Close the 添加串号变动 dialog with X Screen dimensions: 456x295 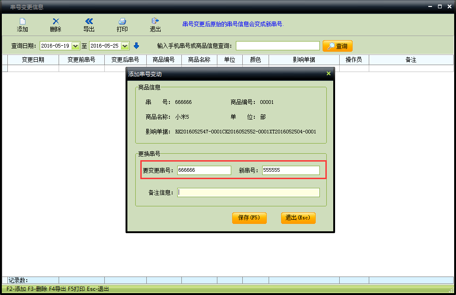pos(329,73)
